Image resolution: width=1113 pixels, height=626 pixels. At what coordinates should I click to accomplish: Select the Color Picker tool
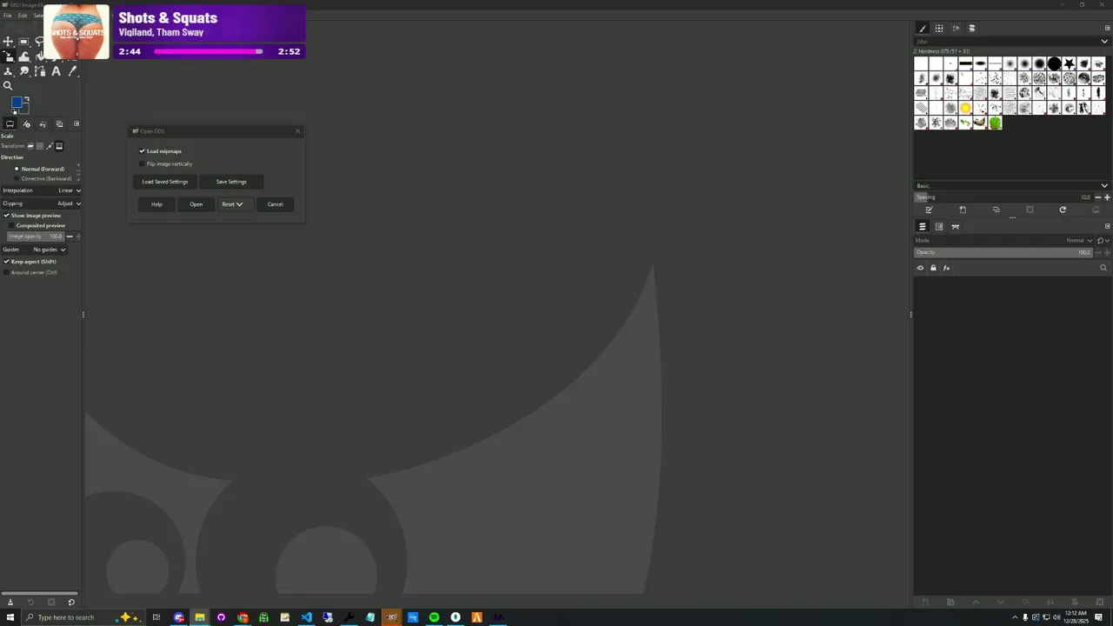click(x=72, y=71)
